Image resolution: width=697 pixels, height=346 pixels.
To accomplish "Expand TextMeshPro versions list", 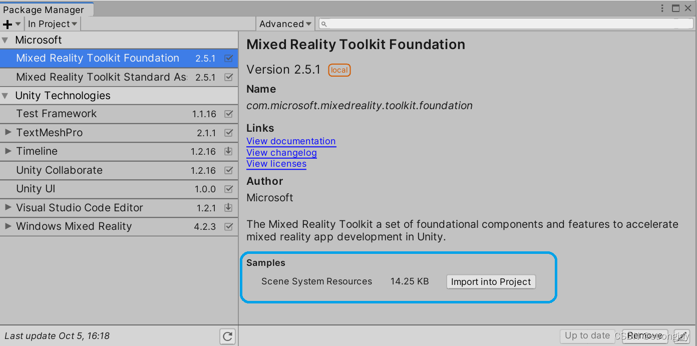I will (8, 132).
